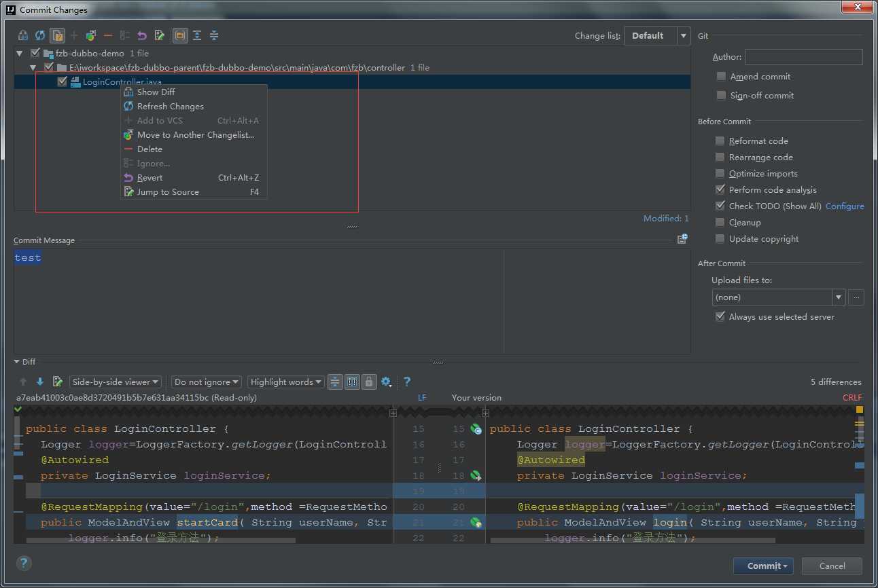The height and width of the screenshot is (588, 878).
Task: Click the previous difference up arrow icon
Action: coord(23,382)
